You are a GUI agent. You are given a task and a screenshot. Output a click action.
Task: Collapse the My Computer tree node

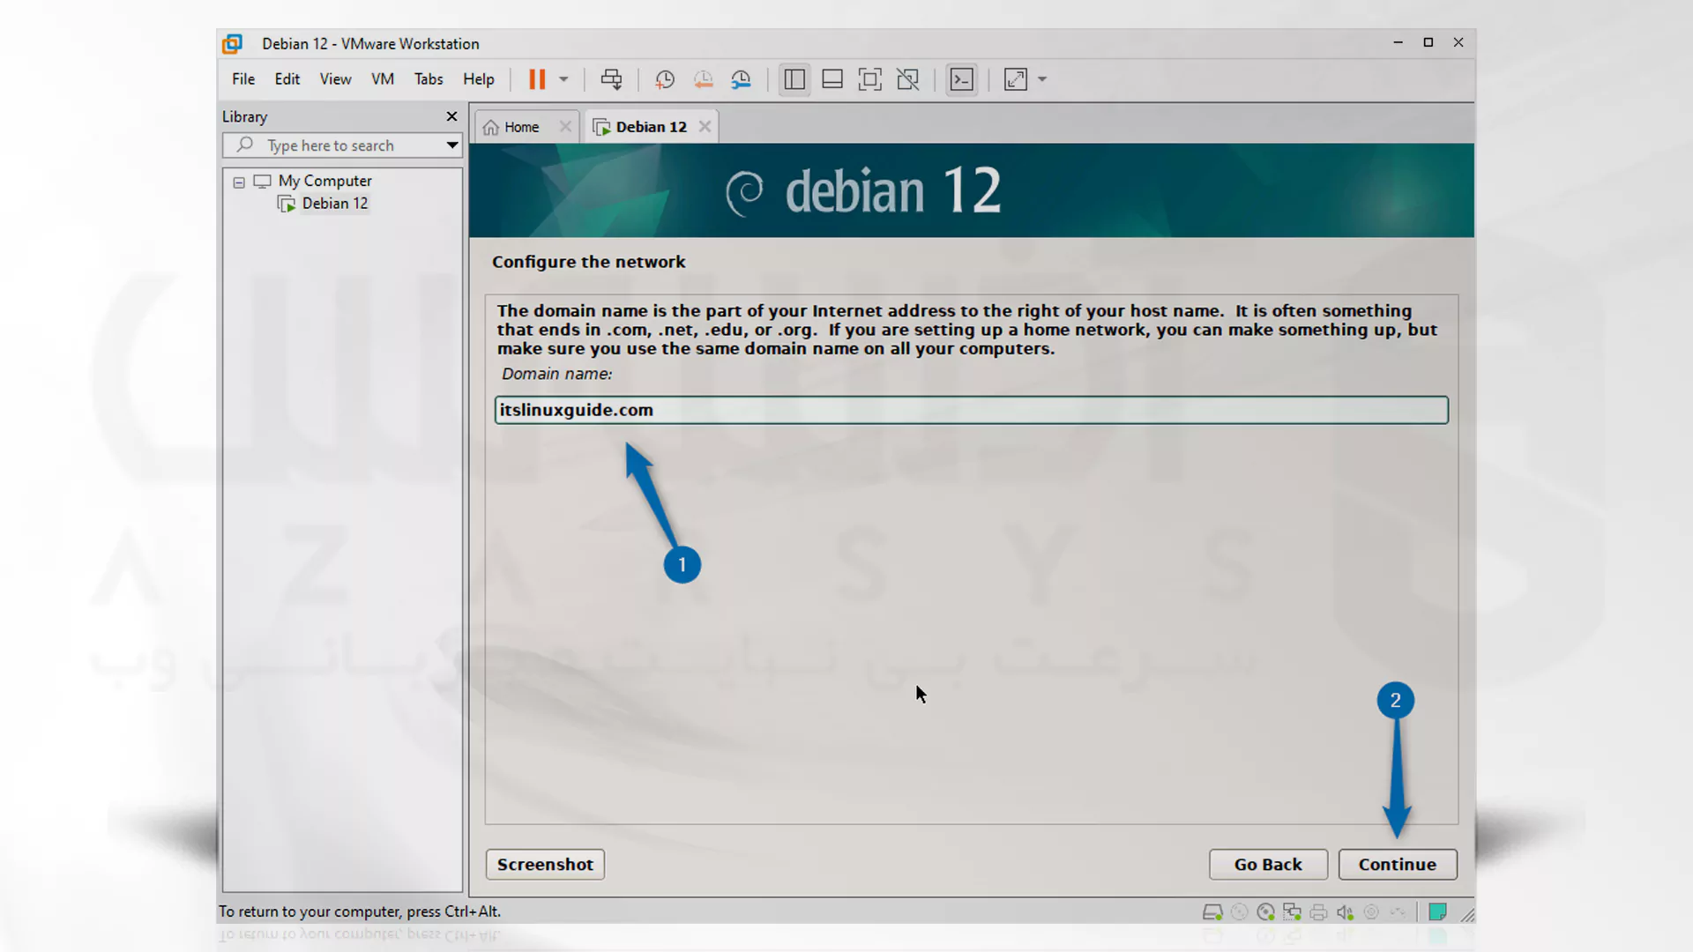coord(239,182)
